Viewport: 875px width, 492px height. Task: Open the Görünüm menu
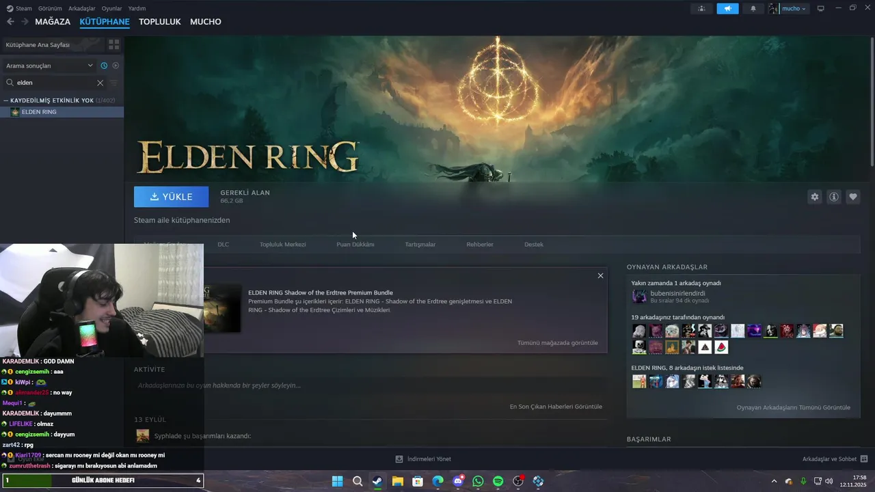(x=50, y=8)
